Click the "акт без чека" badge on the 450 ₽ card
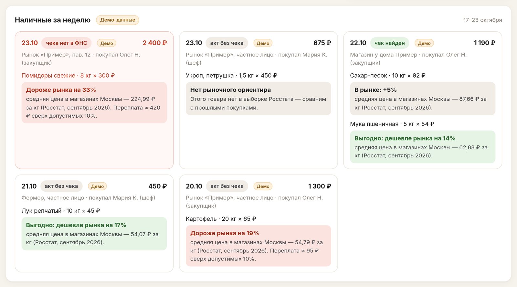 click(61, 186)
